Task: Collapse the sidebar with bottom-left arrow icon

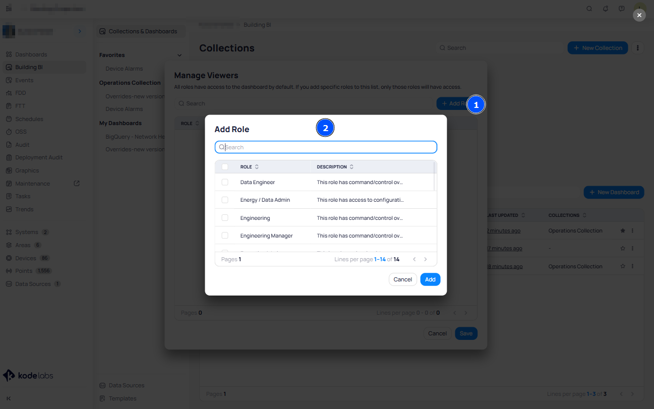Action: (x=9, y=398)
